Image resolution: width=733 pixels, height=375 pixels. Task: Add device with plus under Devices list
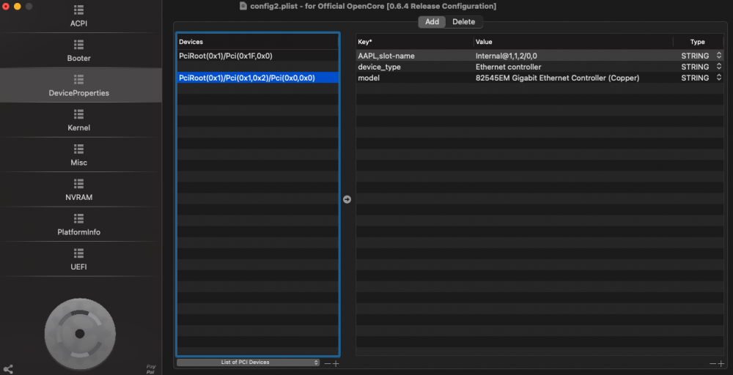pos(336,363)
